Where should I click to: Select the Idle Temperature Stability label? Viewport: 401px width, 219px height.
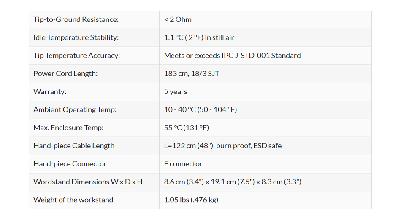(76, 37)
